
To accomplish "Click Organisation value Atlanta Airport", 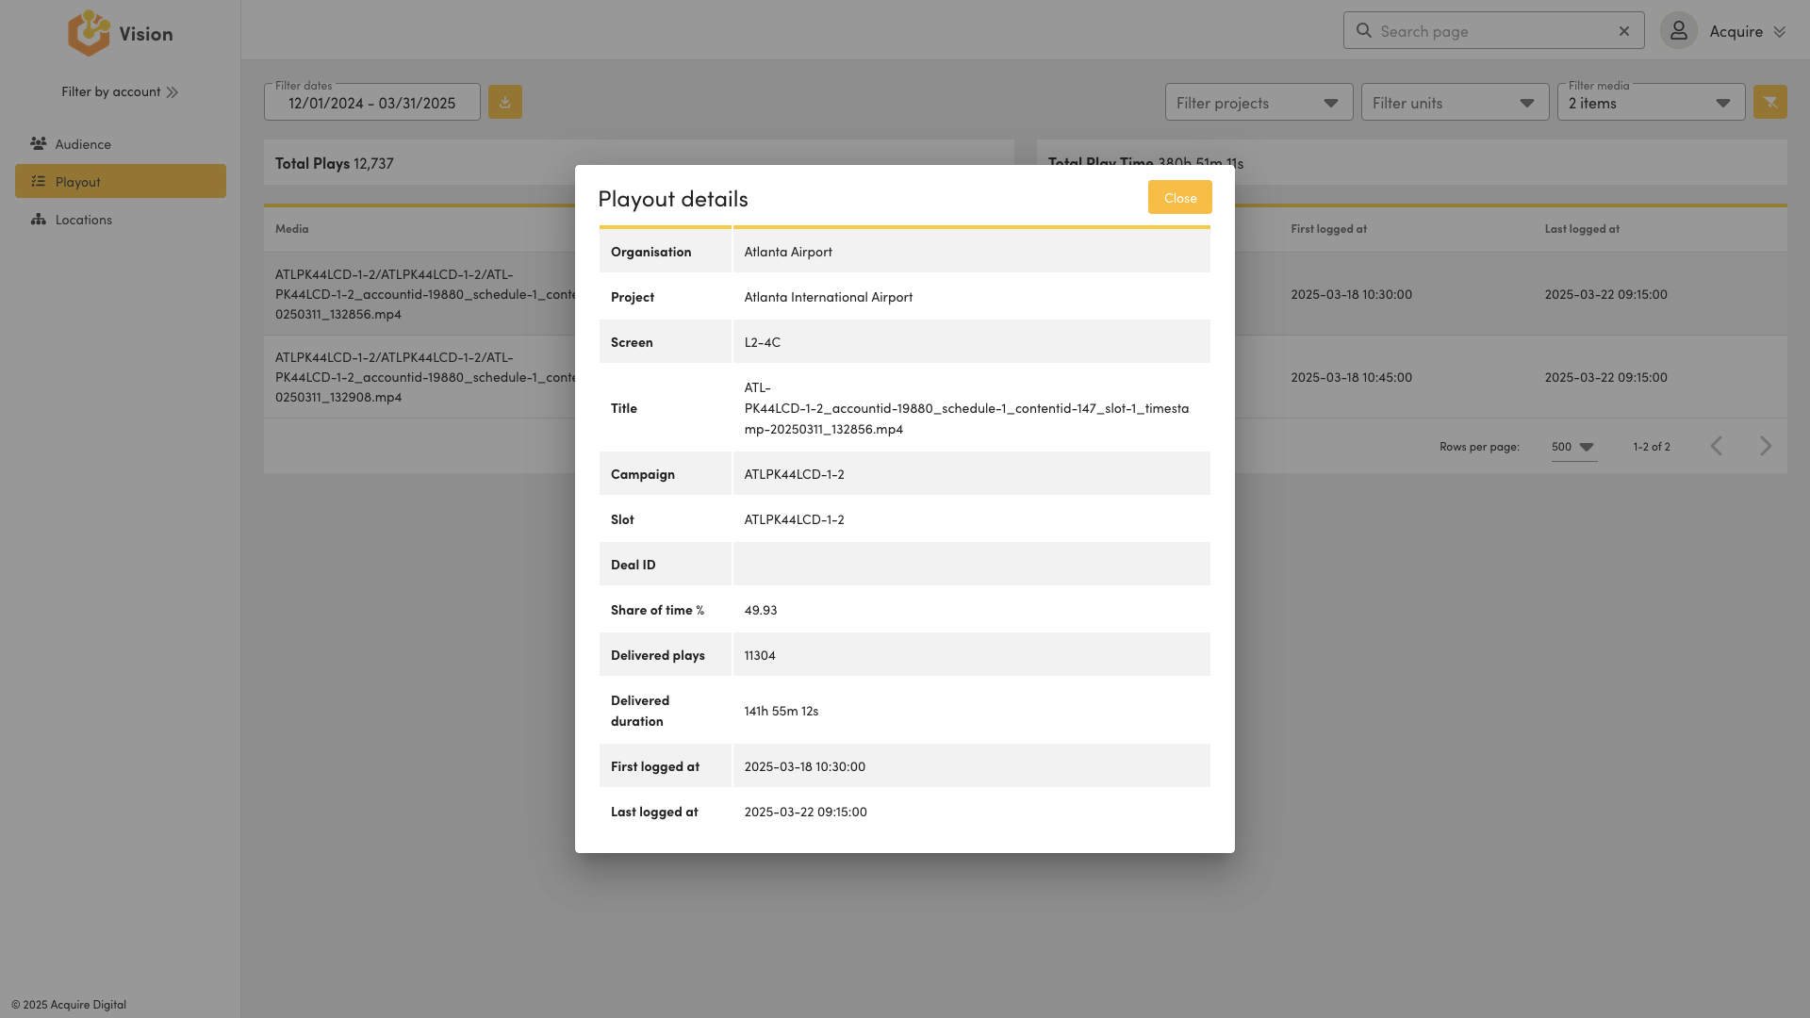I will pyautogui.click(x=788, y=252).
